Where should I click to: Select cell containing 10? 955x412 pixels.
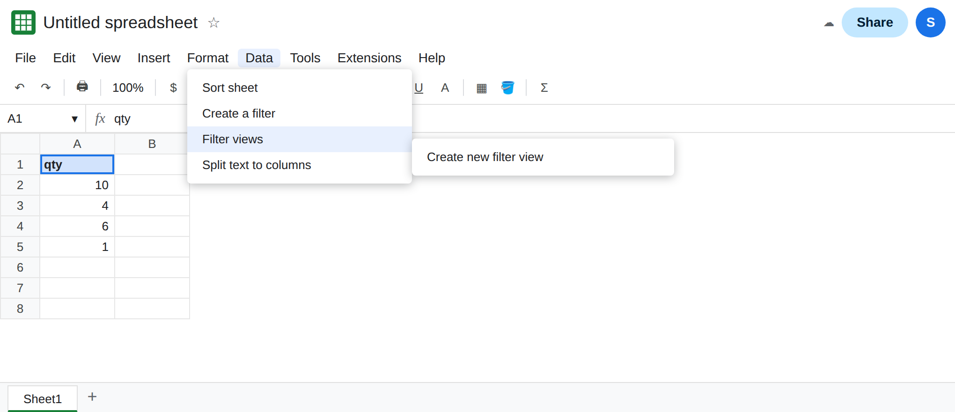click(77, 185)
